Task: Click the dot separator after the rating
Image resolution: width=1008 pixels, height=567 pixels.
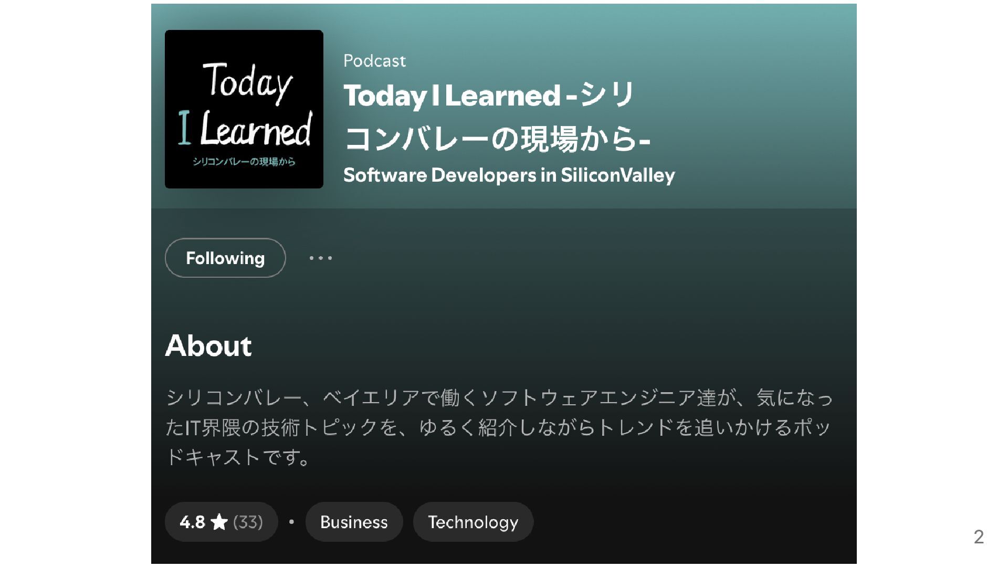Action: pos(291,522)
